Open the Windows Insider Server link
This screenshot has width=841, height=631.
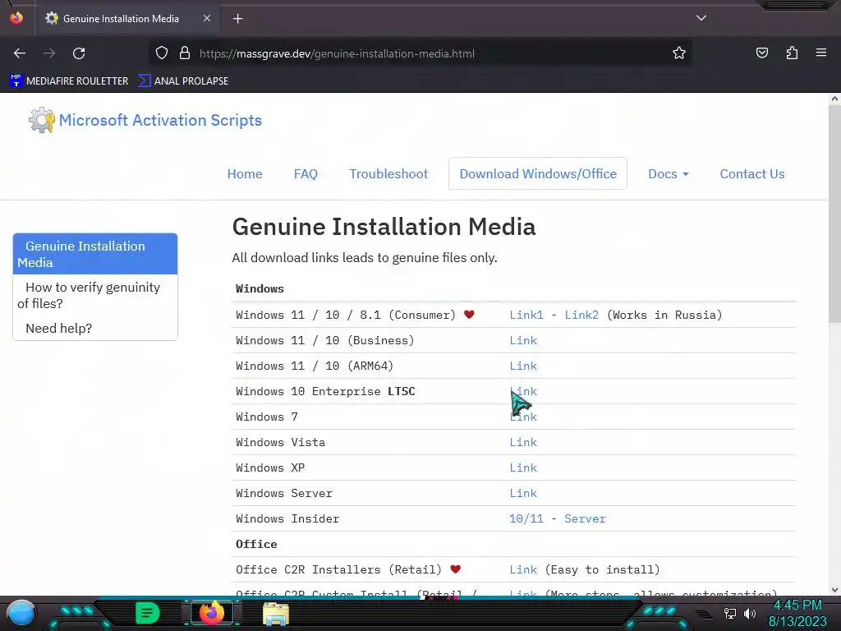(x=585, y=519)
